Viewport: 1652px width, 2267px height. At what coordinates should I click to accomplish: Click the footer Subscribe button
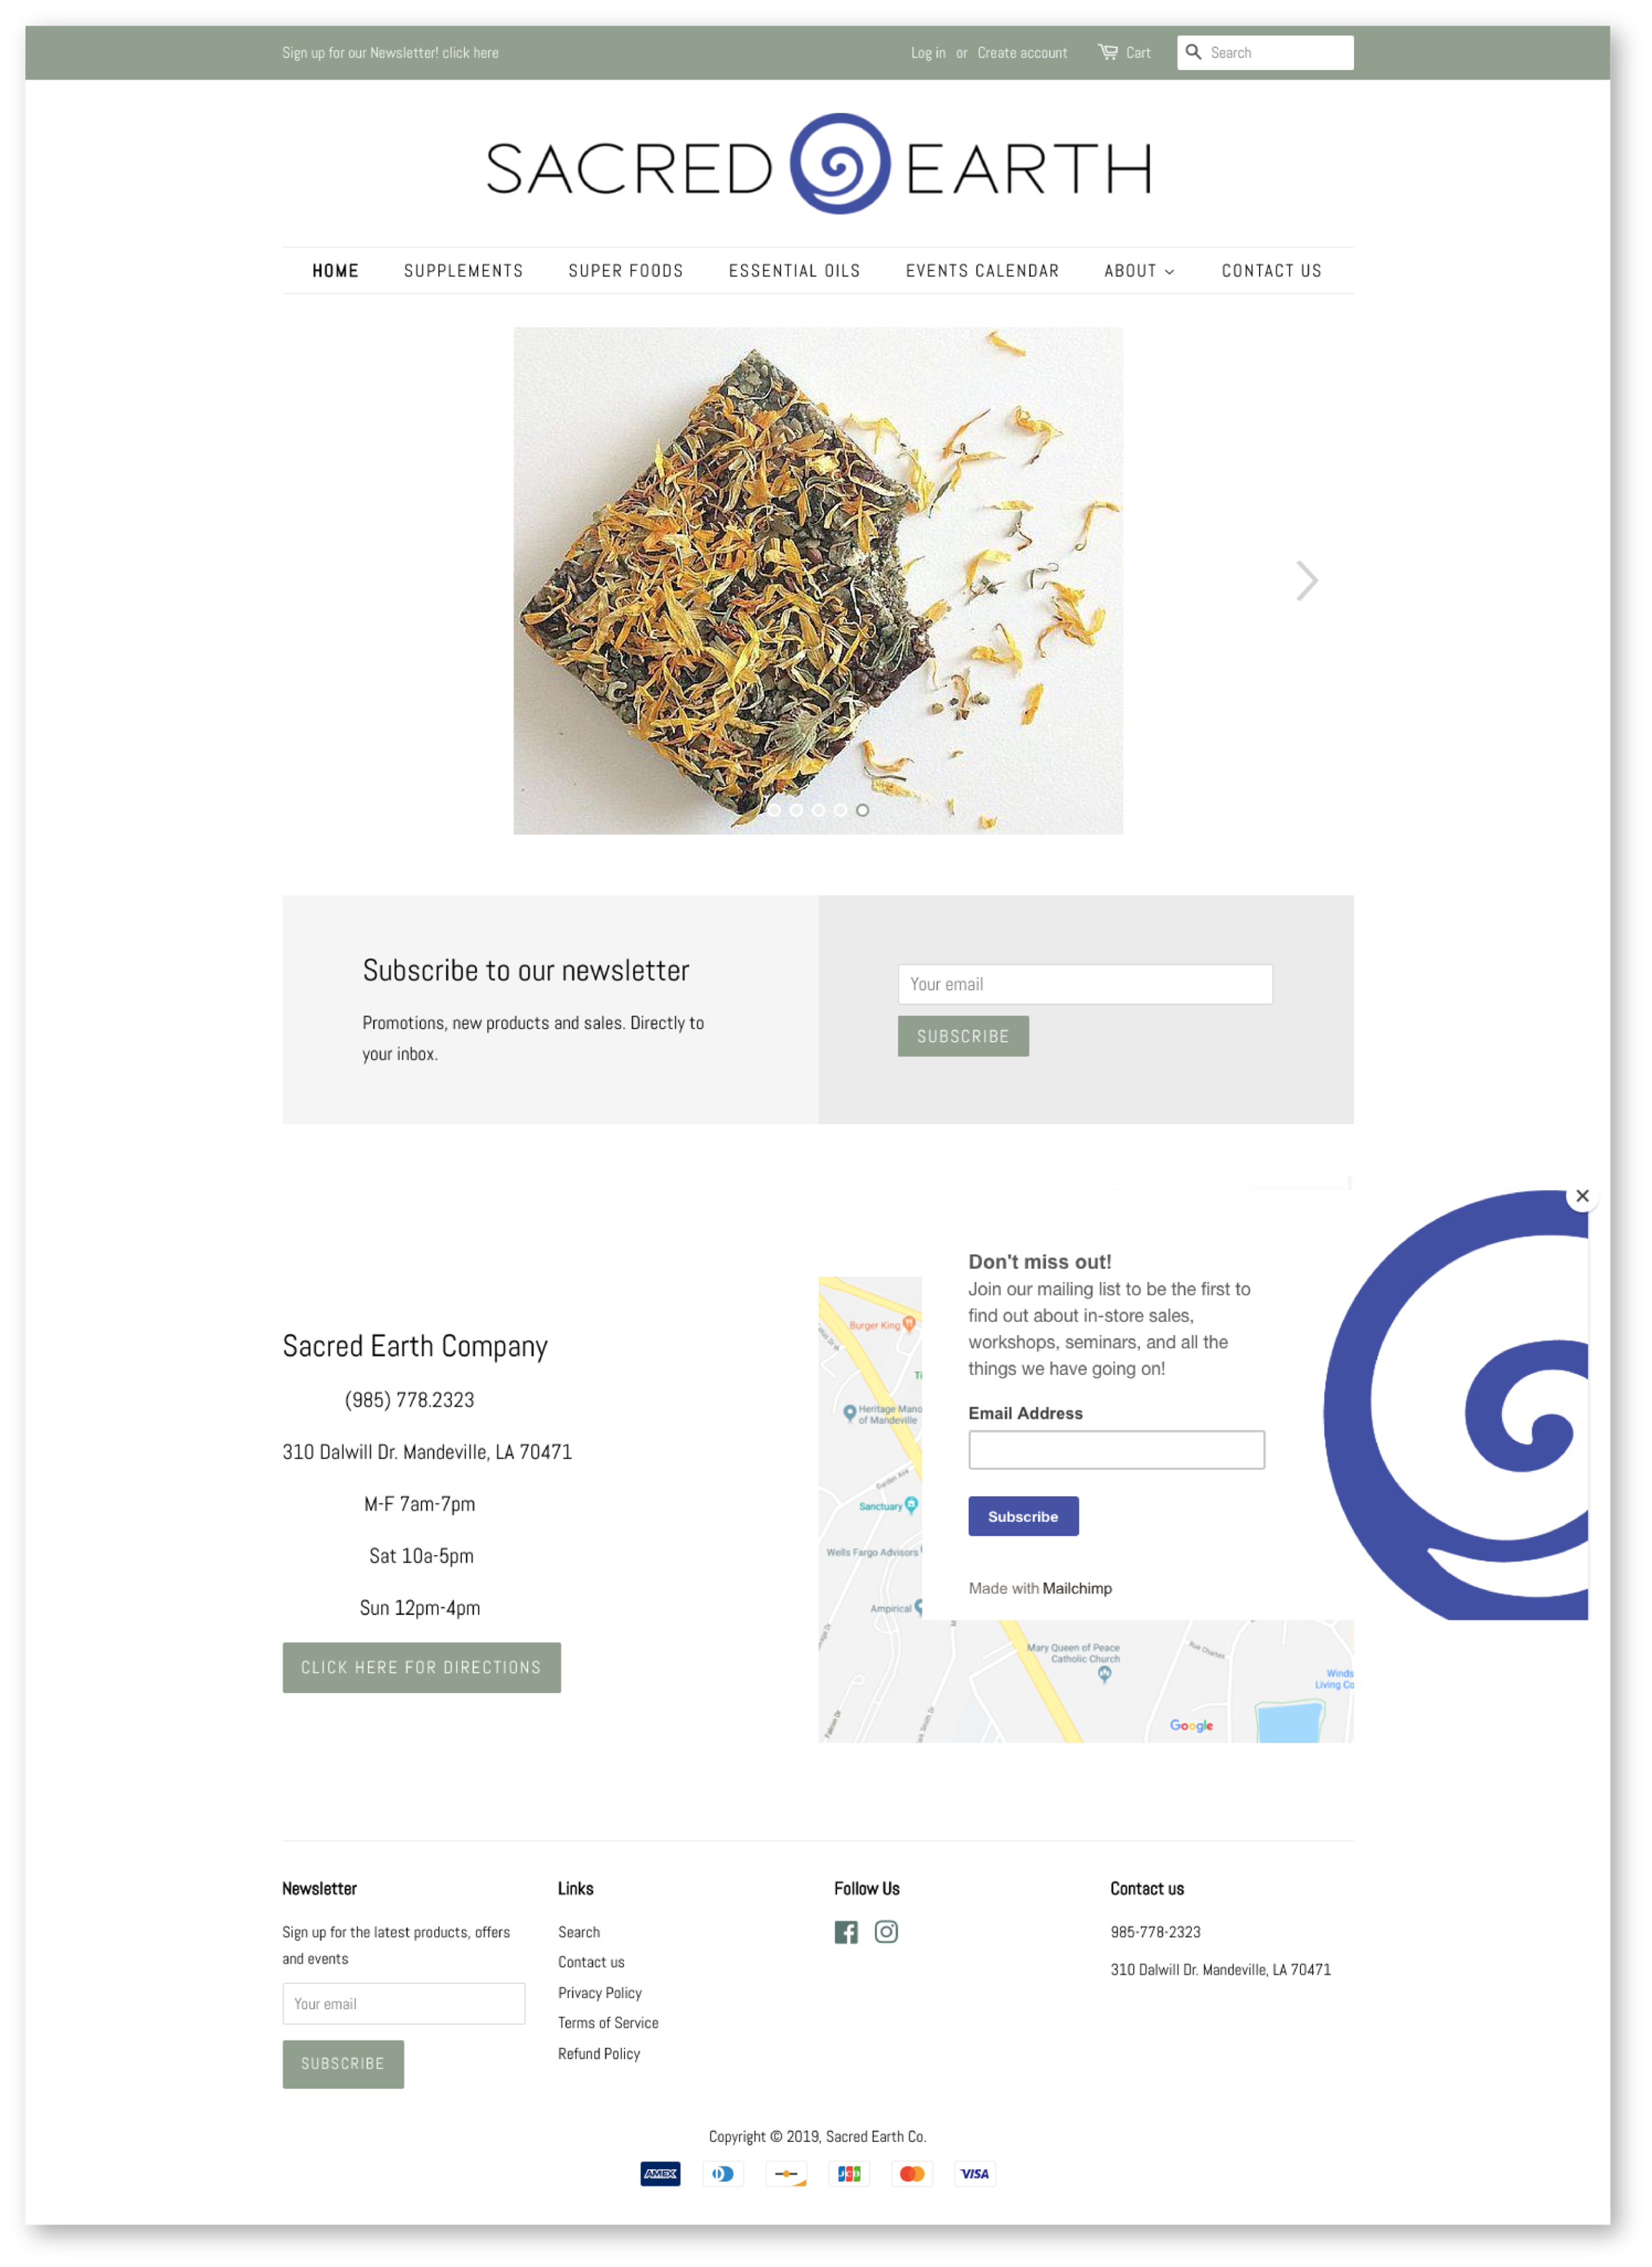[x=343, y=2061]
